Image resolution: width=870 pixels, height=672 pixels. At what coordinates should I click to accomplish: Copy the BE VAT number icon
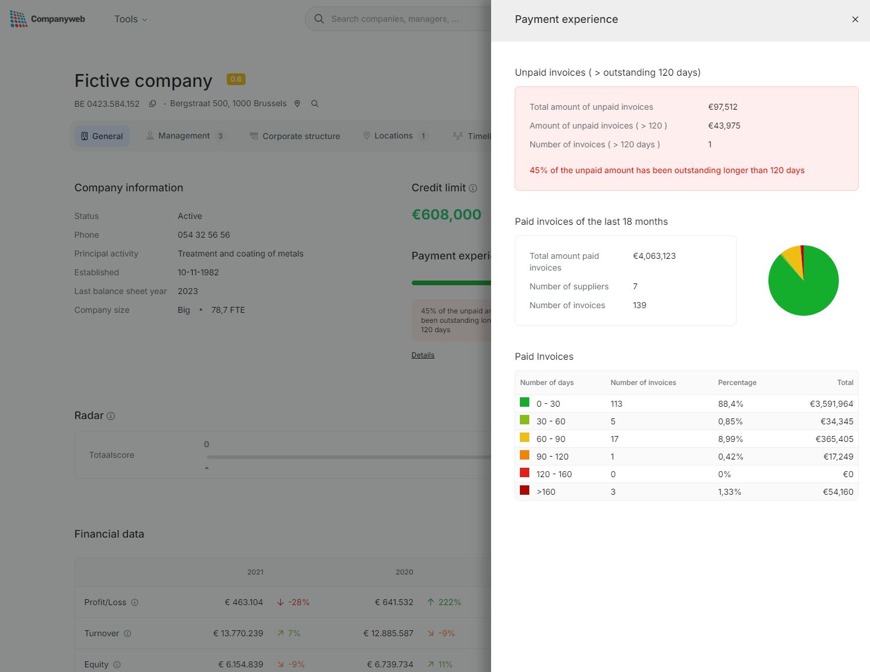[x=152, y=104]
